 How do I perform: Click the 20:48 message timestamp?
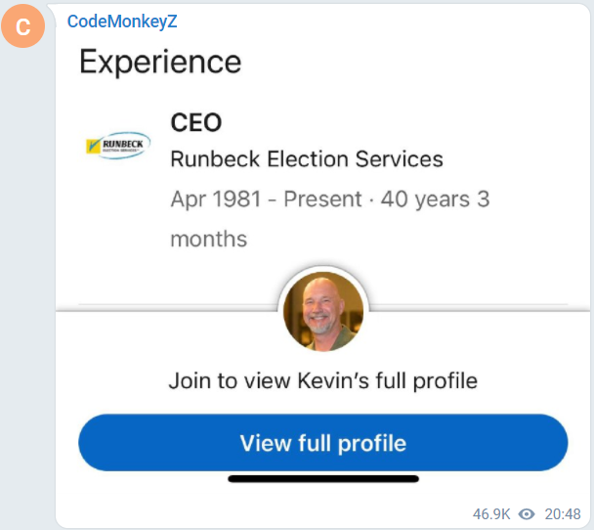[x=563, y=513]
